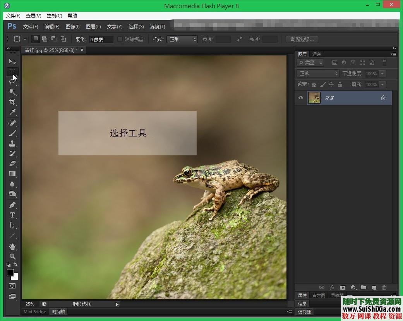
Task: Open the 不透明度 percentage dropdown
Action: point(382,73)
